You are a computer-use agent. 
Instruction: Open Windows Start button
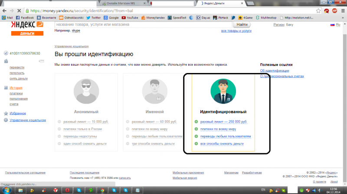[7, 190]
